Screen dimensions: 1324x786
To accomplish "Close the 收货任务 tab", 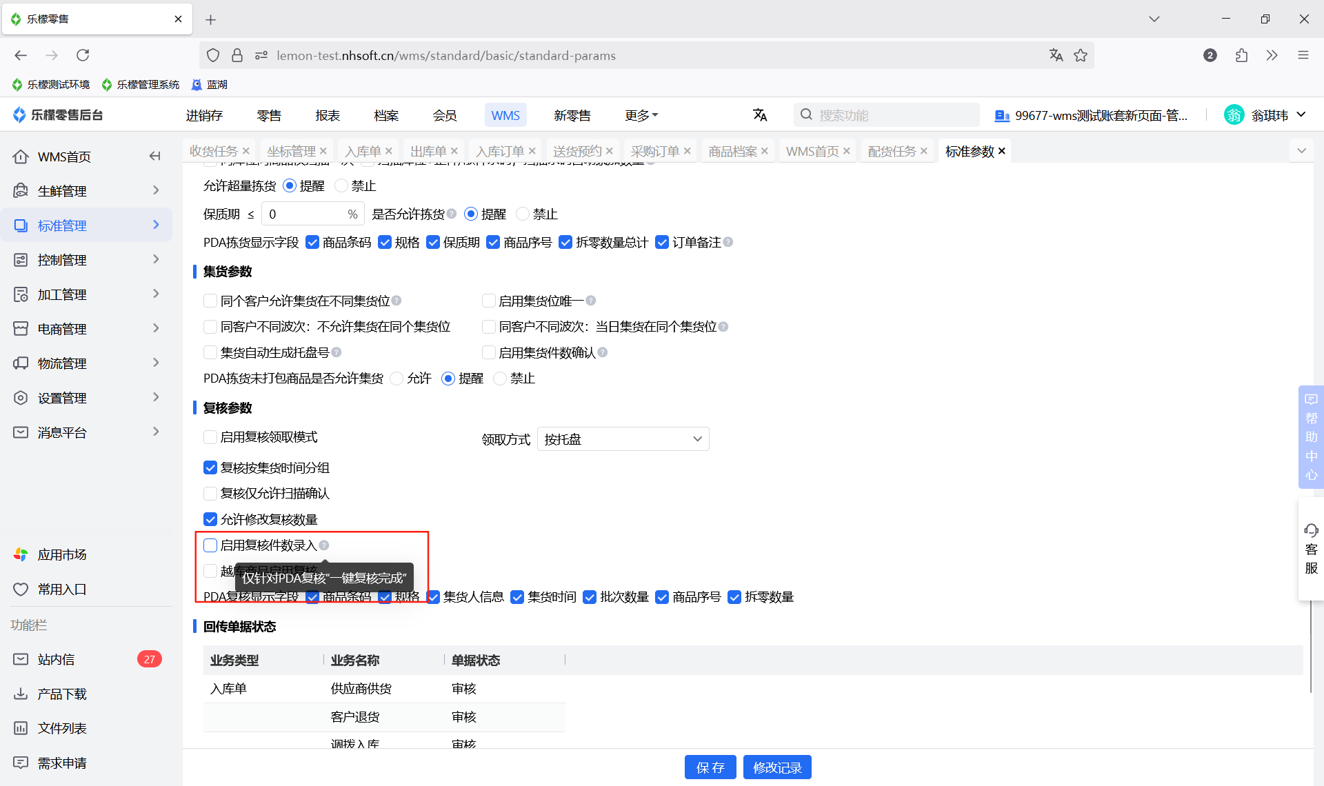I will tap(246, 151).
